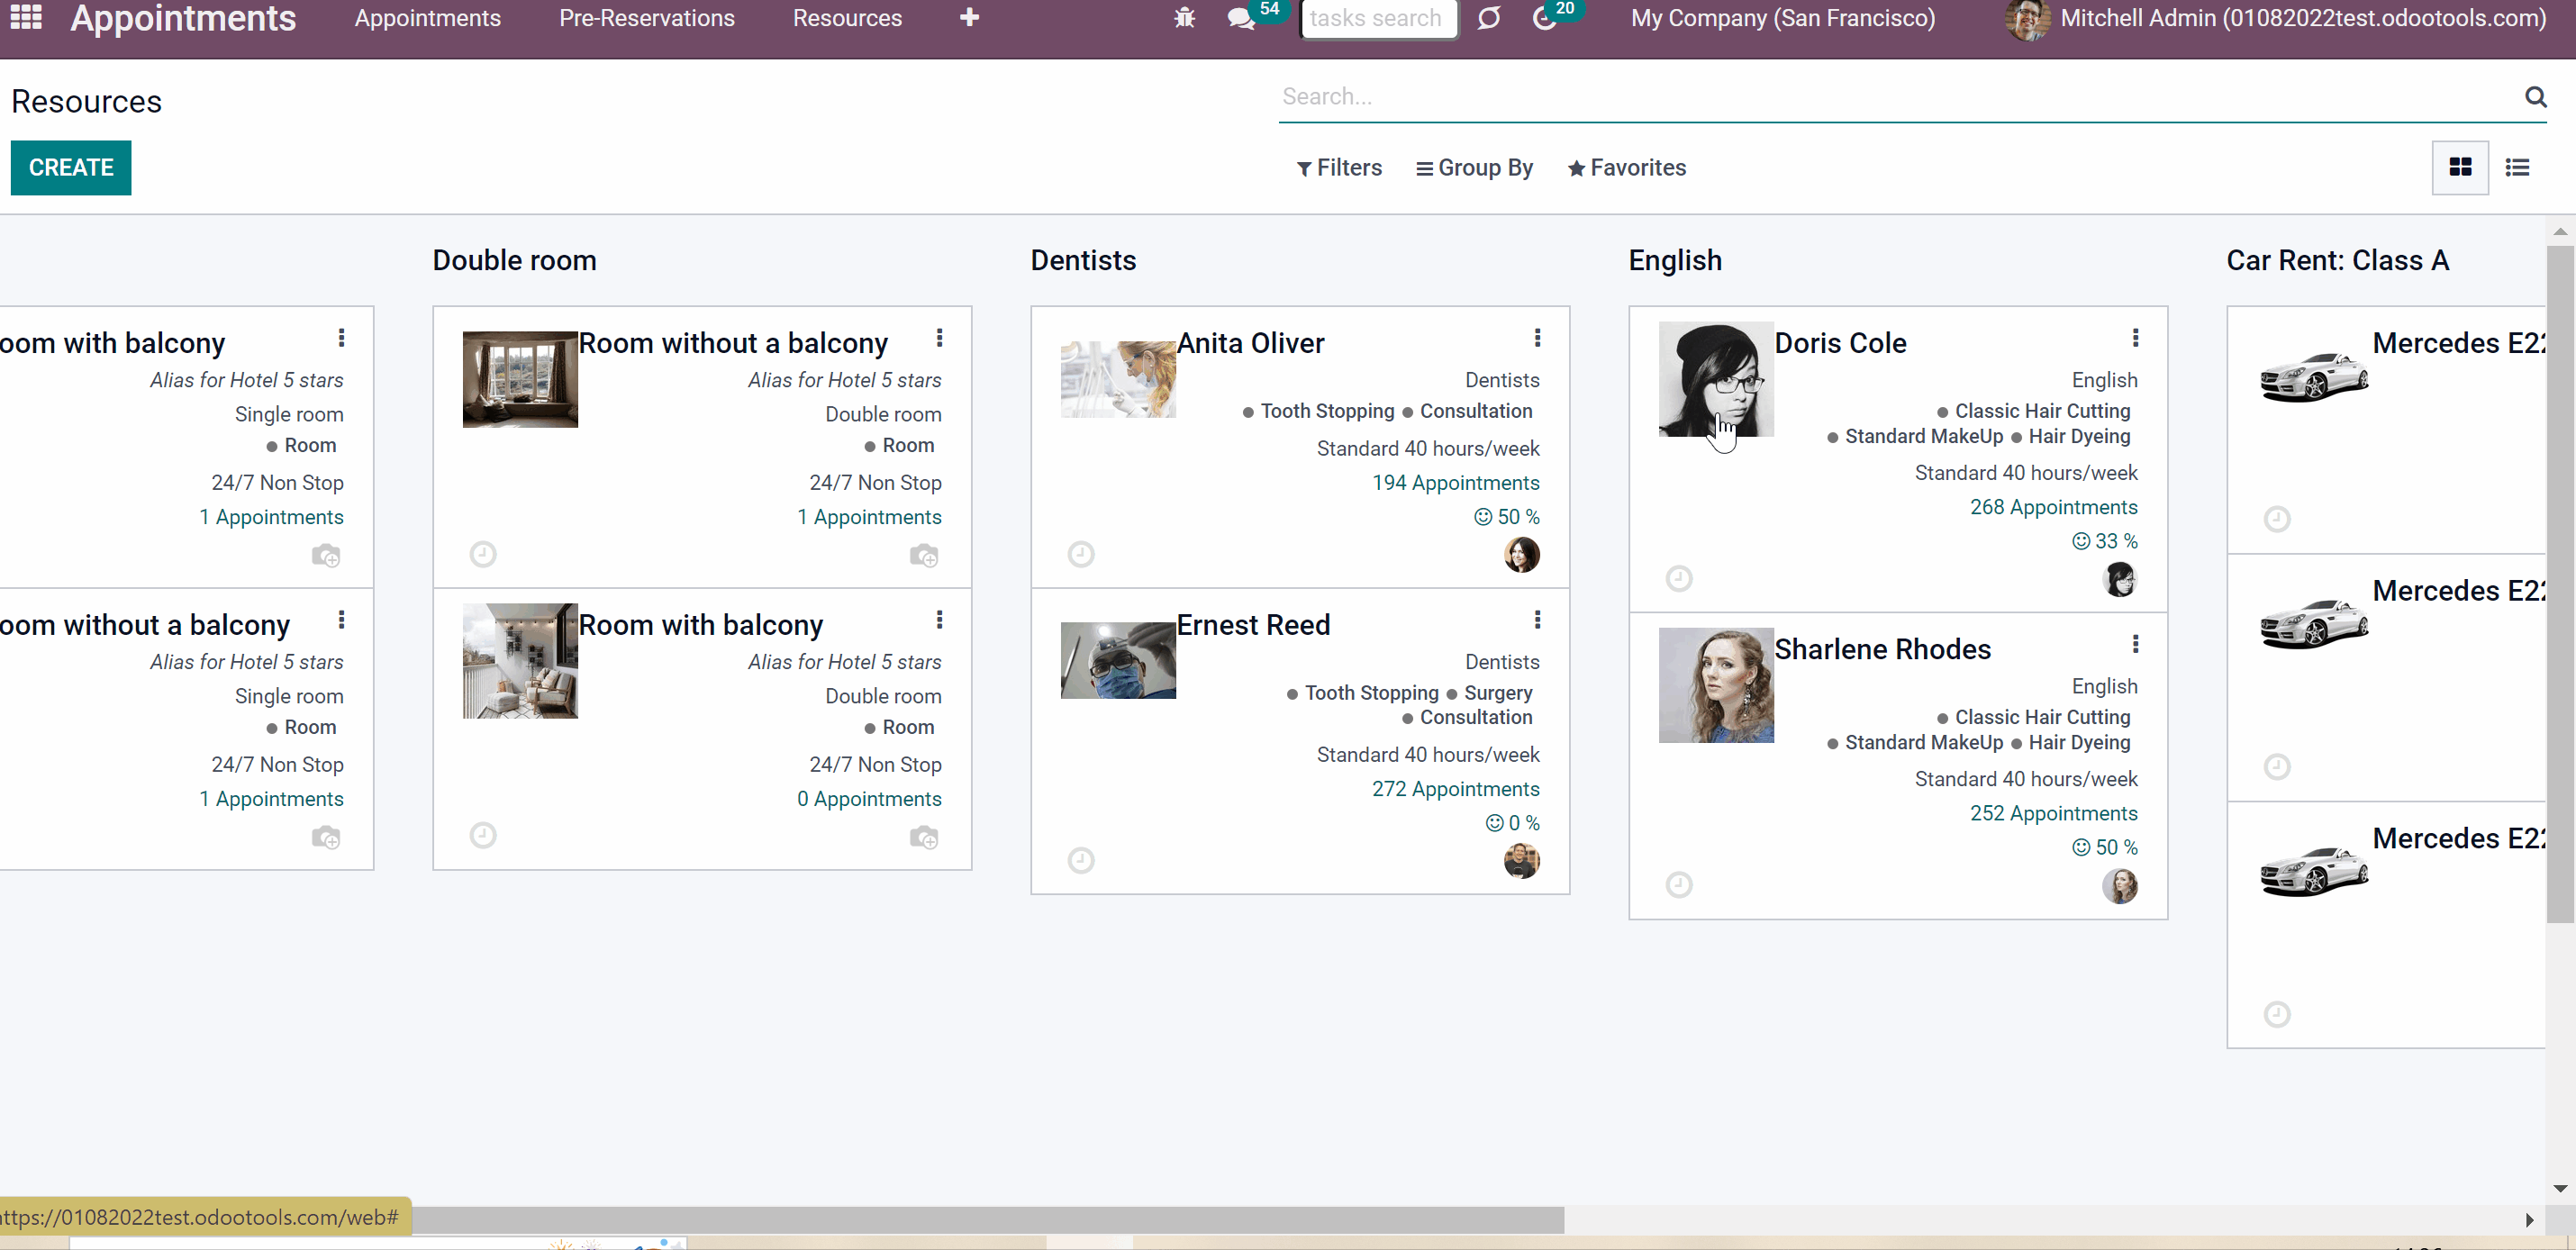Screen dimensions: 2576x1250
Task: Open Sharlene Rhodes' 252 Appointments link
Action: point(2053,813)
